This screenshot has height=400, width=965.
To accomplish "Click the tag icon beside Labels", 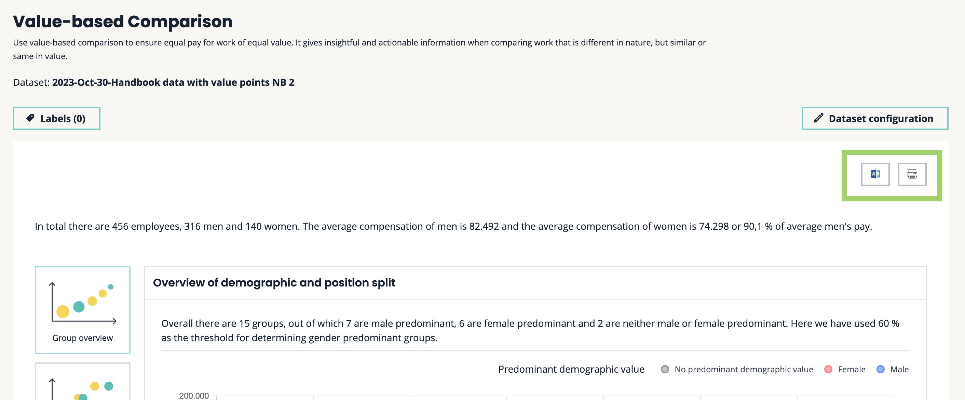I will coord(30,118).
